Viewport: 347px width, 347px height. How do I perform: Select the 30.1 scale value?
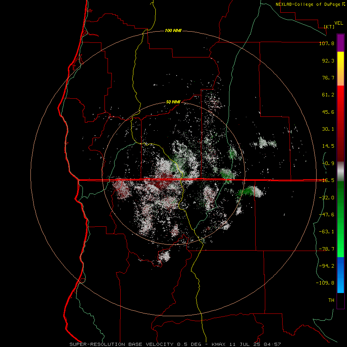[328, 129]
